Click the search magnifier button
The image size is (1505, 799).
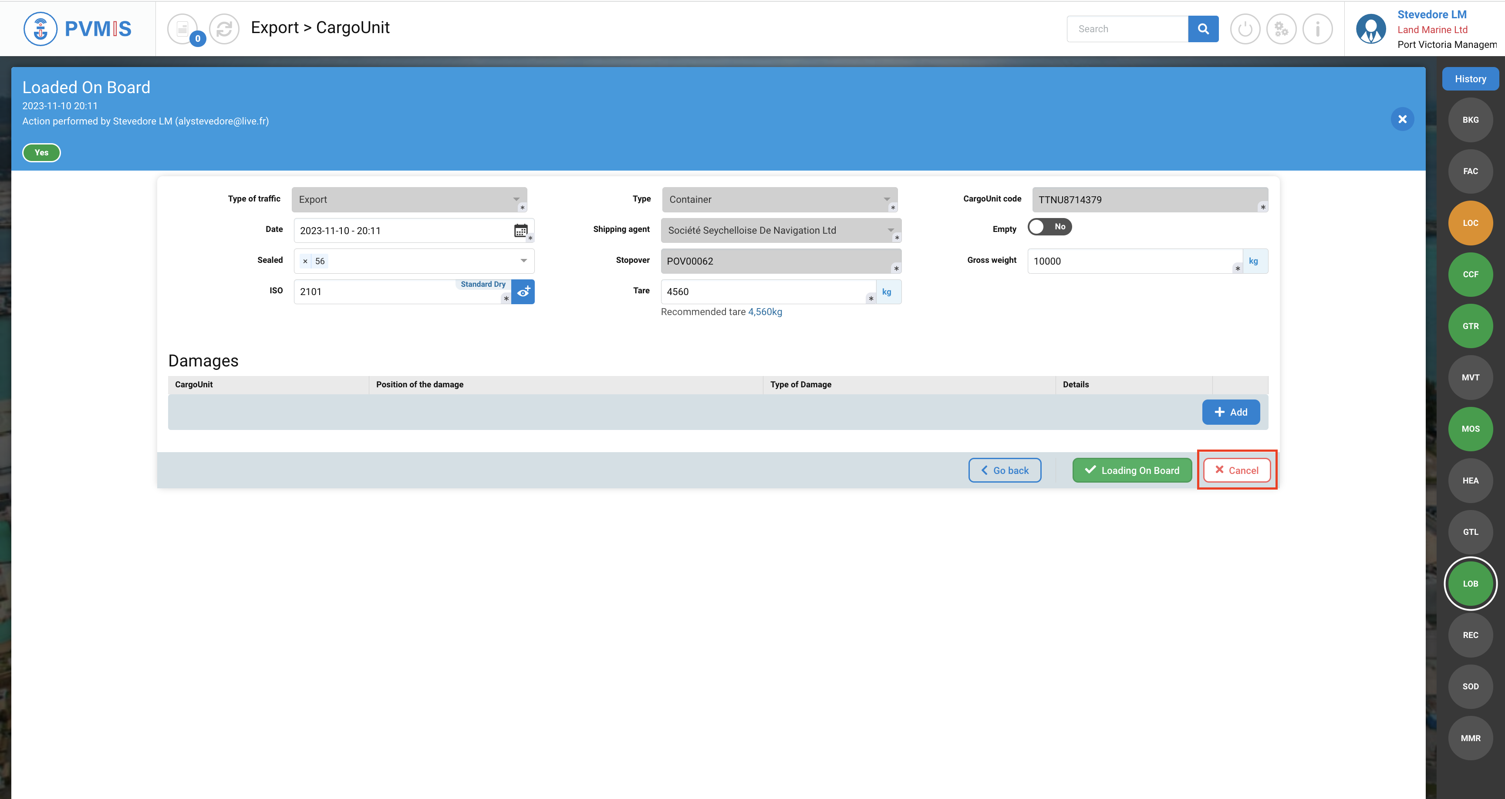point(1203,29)
